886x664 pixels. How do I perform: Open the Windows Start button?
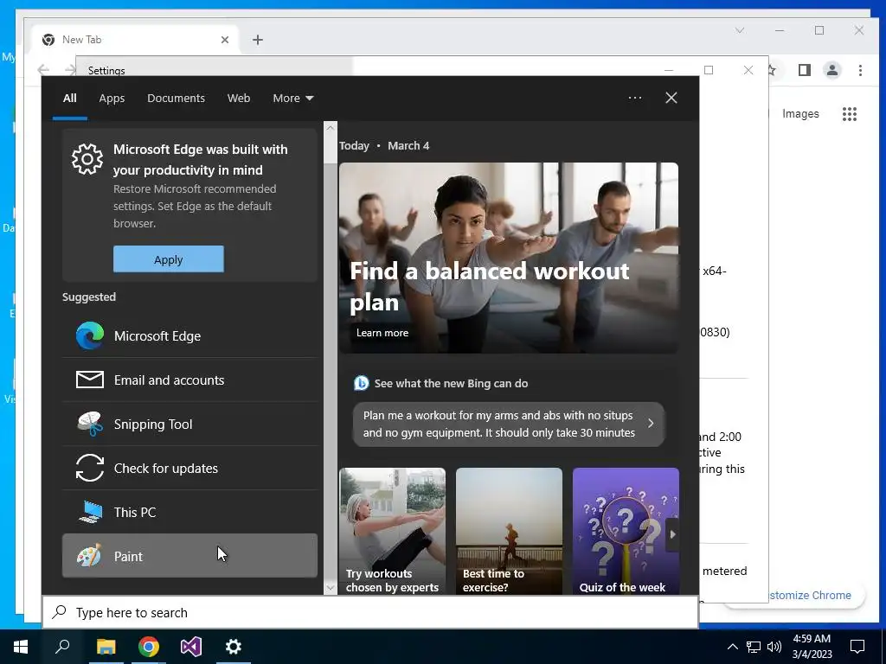coord(21,647)
